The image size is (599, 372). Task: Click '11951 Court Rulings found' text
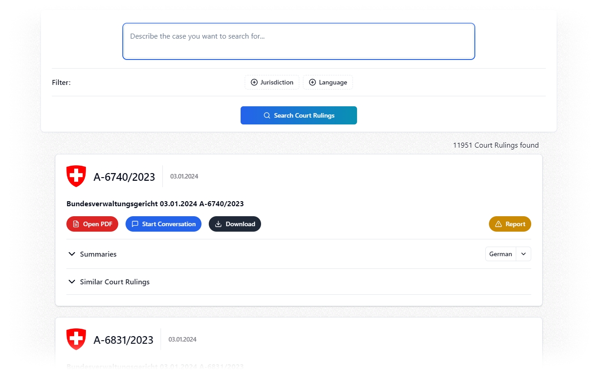click(496, 145)
